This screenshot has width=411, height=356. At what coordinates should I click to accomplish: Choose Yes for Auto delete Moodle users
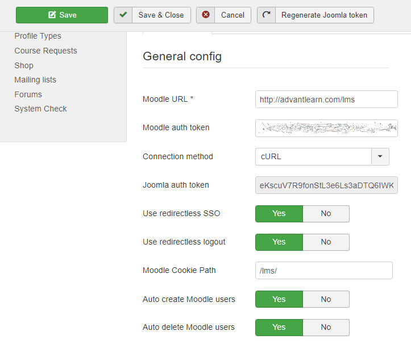(279, 328)
